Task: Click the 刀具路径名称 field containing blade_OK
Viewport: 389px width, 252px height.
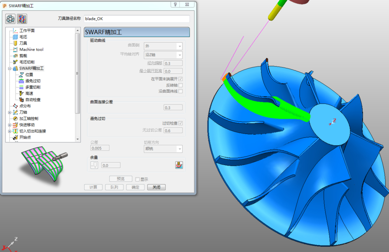Action: (136, 19)
